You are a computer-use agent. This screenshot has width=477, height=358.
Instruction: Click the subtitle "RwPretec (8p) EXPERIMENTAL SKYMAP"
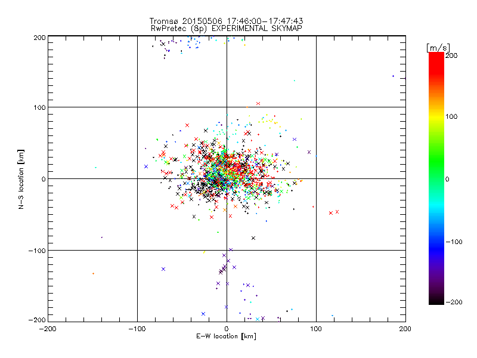227,29
